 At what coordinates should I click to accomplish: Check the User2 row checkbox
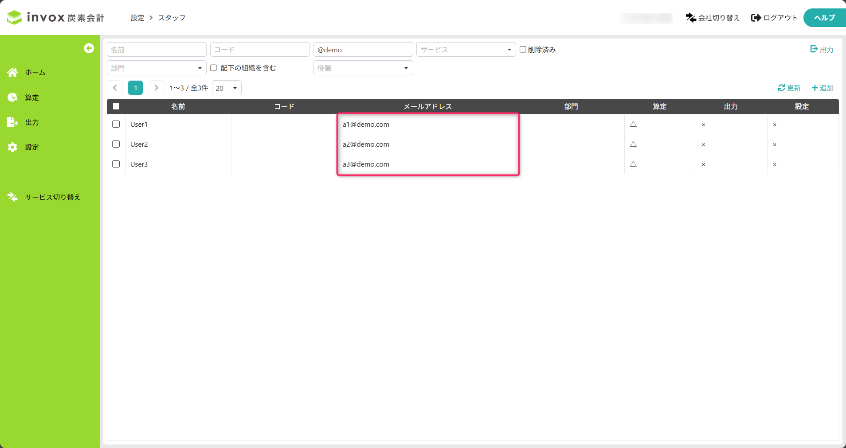click(116, 144)
